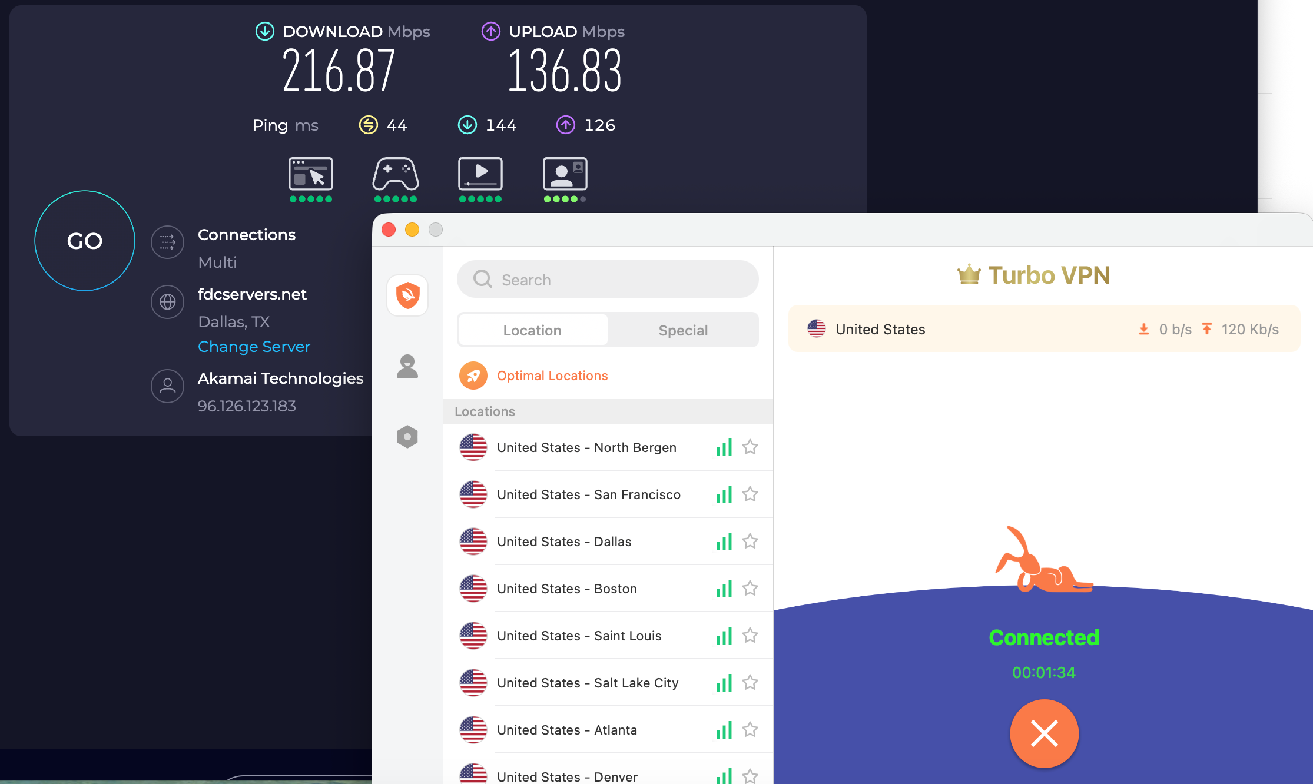Image resolution: width=1313 pixels, height=784 pixels.
Task: Click the signal bars for United States - Denver
Action: (x=724, y=776)
